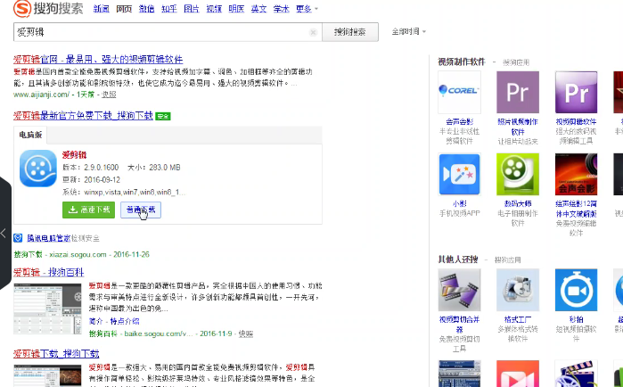
Task: Open 爱剪辑最新官方免费下载 result link
Action: [x=84, y=116]
